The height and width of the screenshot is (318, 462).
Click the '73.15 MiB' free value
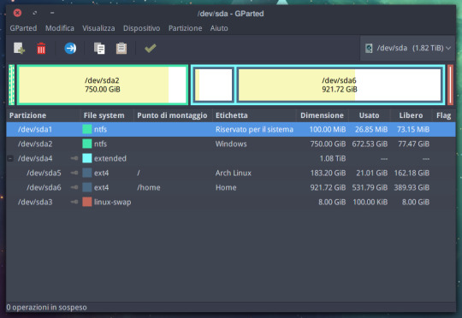413,130
